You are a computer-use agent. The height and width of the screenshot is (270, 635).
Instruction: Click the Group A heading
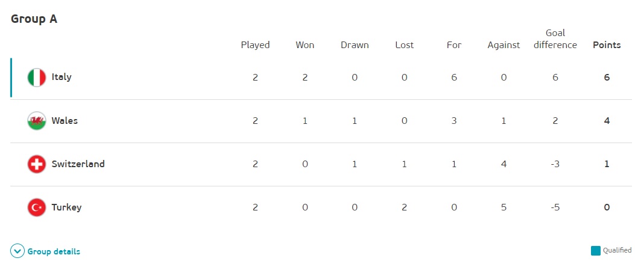tap(34, 19)
